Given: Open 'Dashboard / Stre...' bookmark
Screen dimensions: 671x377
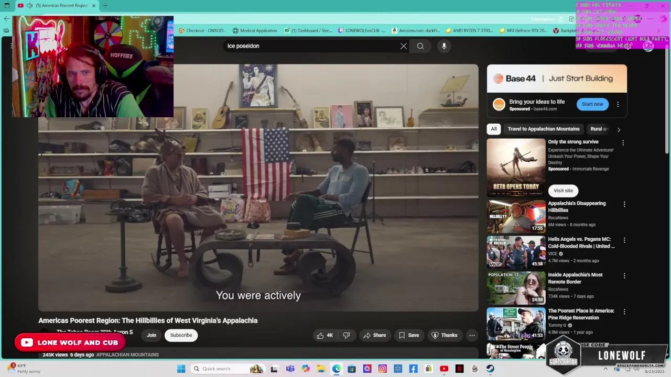Looking at the screenshot, I should point(308,31).
